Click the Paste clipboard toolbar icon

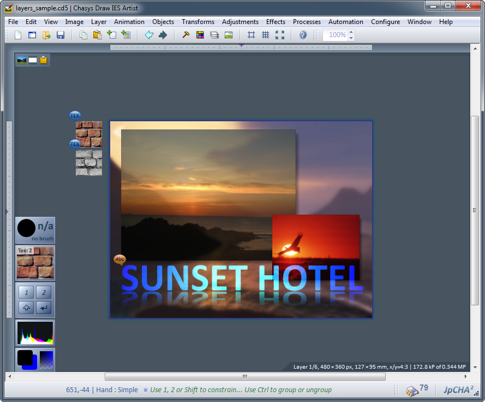point(97,35)
